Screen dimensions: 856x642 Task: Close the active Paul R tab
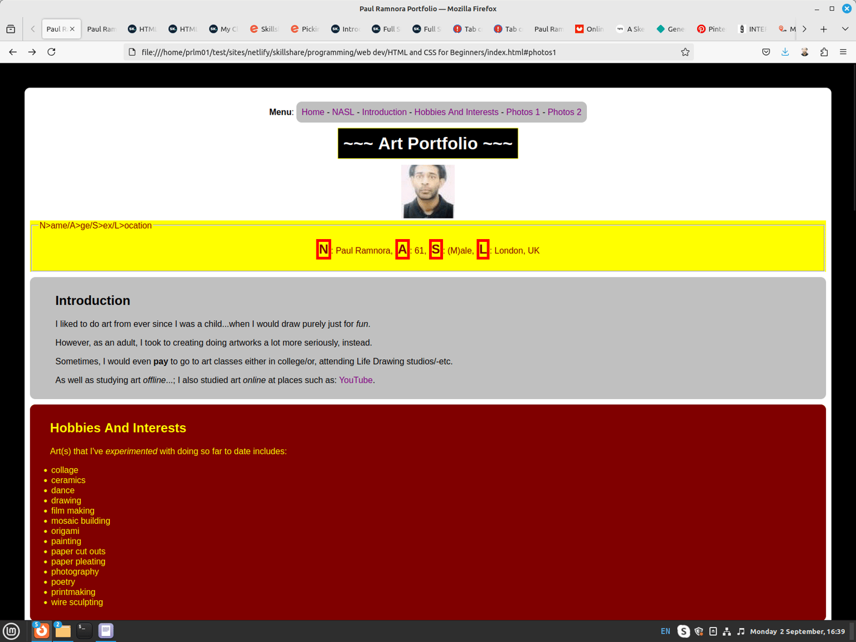[x=72, y=29]
